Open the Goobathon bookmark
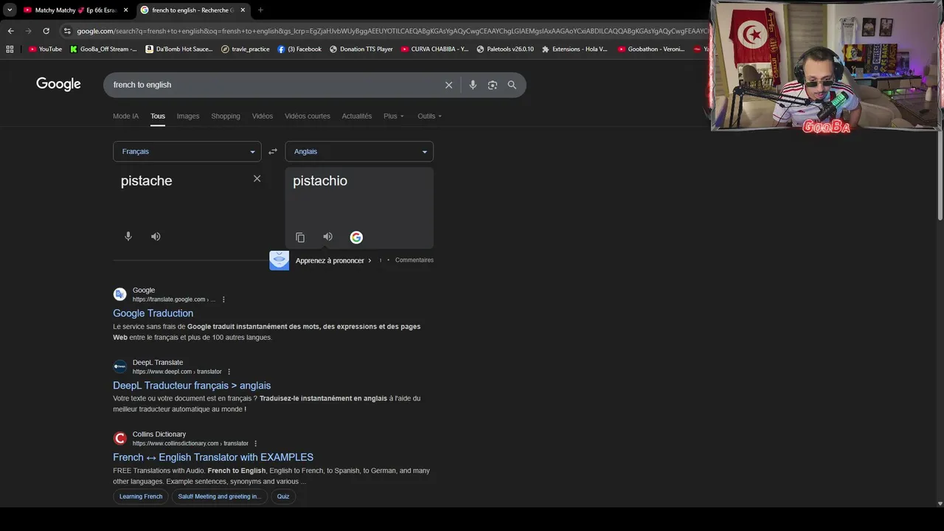The image size is (944, 531). (651, 49)
